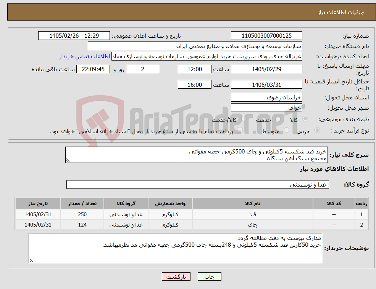Click the quantity cell 250
The image size is (376, 289).
tap(82, 214)
